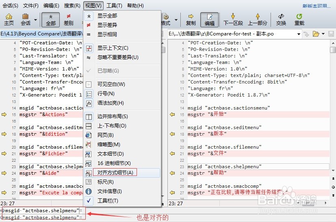
Task: Open the Tools (工具(T)) menu
Action: pyautogui.click(x=114, y=6)
